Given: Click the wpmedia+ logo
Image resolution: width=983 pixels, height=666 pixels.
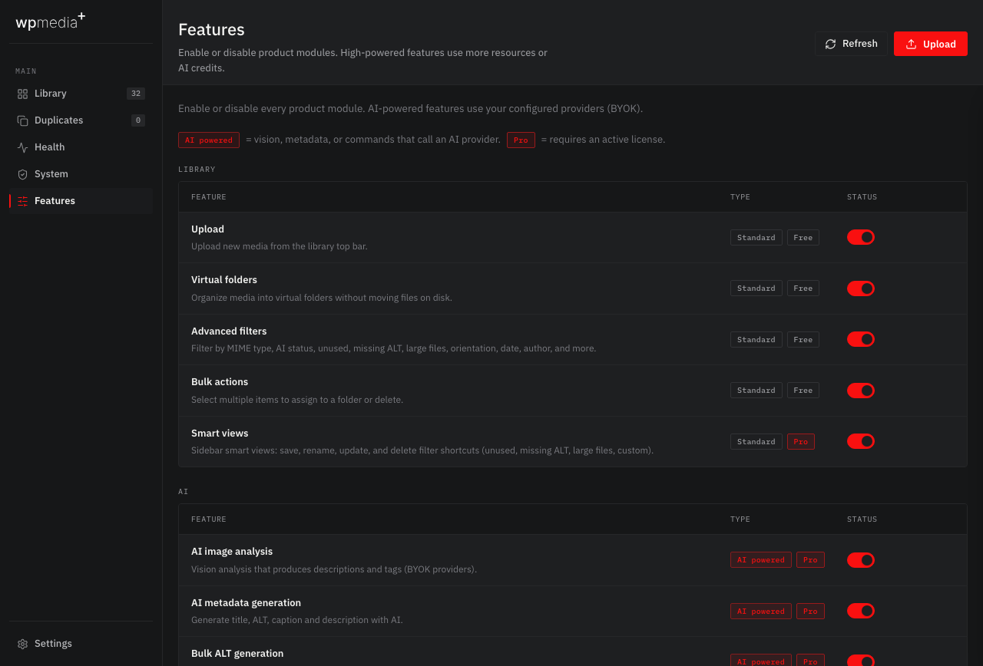Looking at the screenshot, I should pos(51,21).
